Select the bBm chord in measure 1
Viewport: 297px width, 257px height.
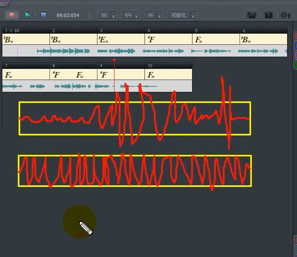8,40
